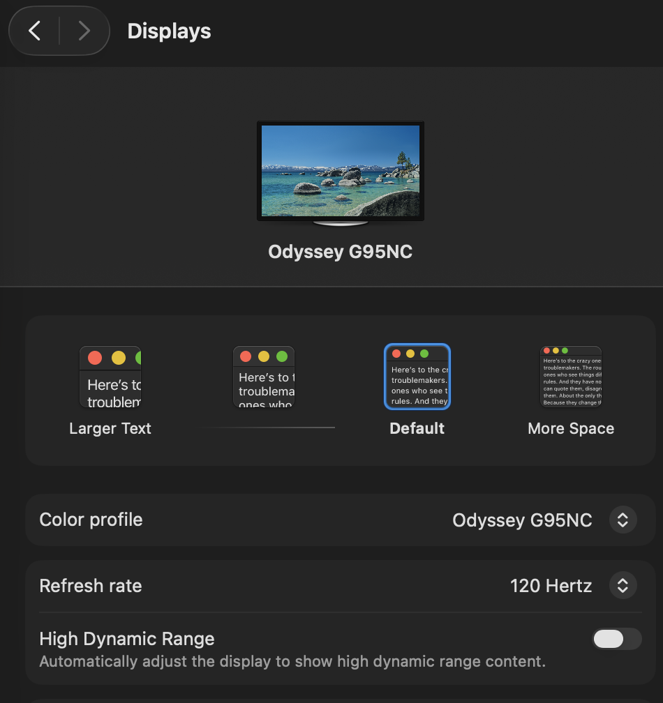Click the Color profile label
Image resolution: width=663 pixels, height=703 pixels.
(x=91, y=520)
